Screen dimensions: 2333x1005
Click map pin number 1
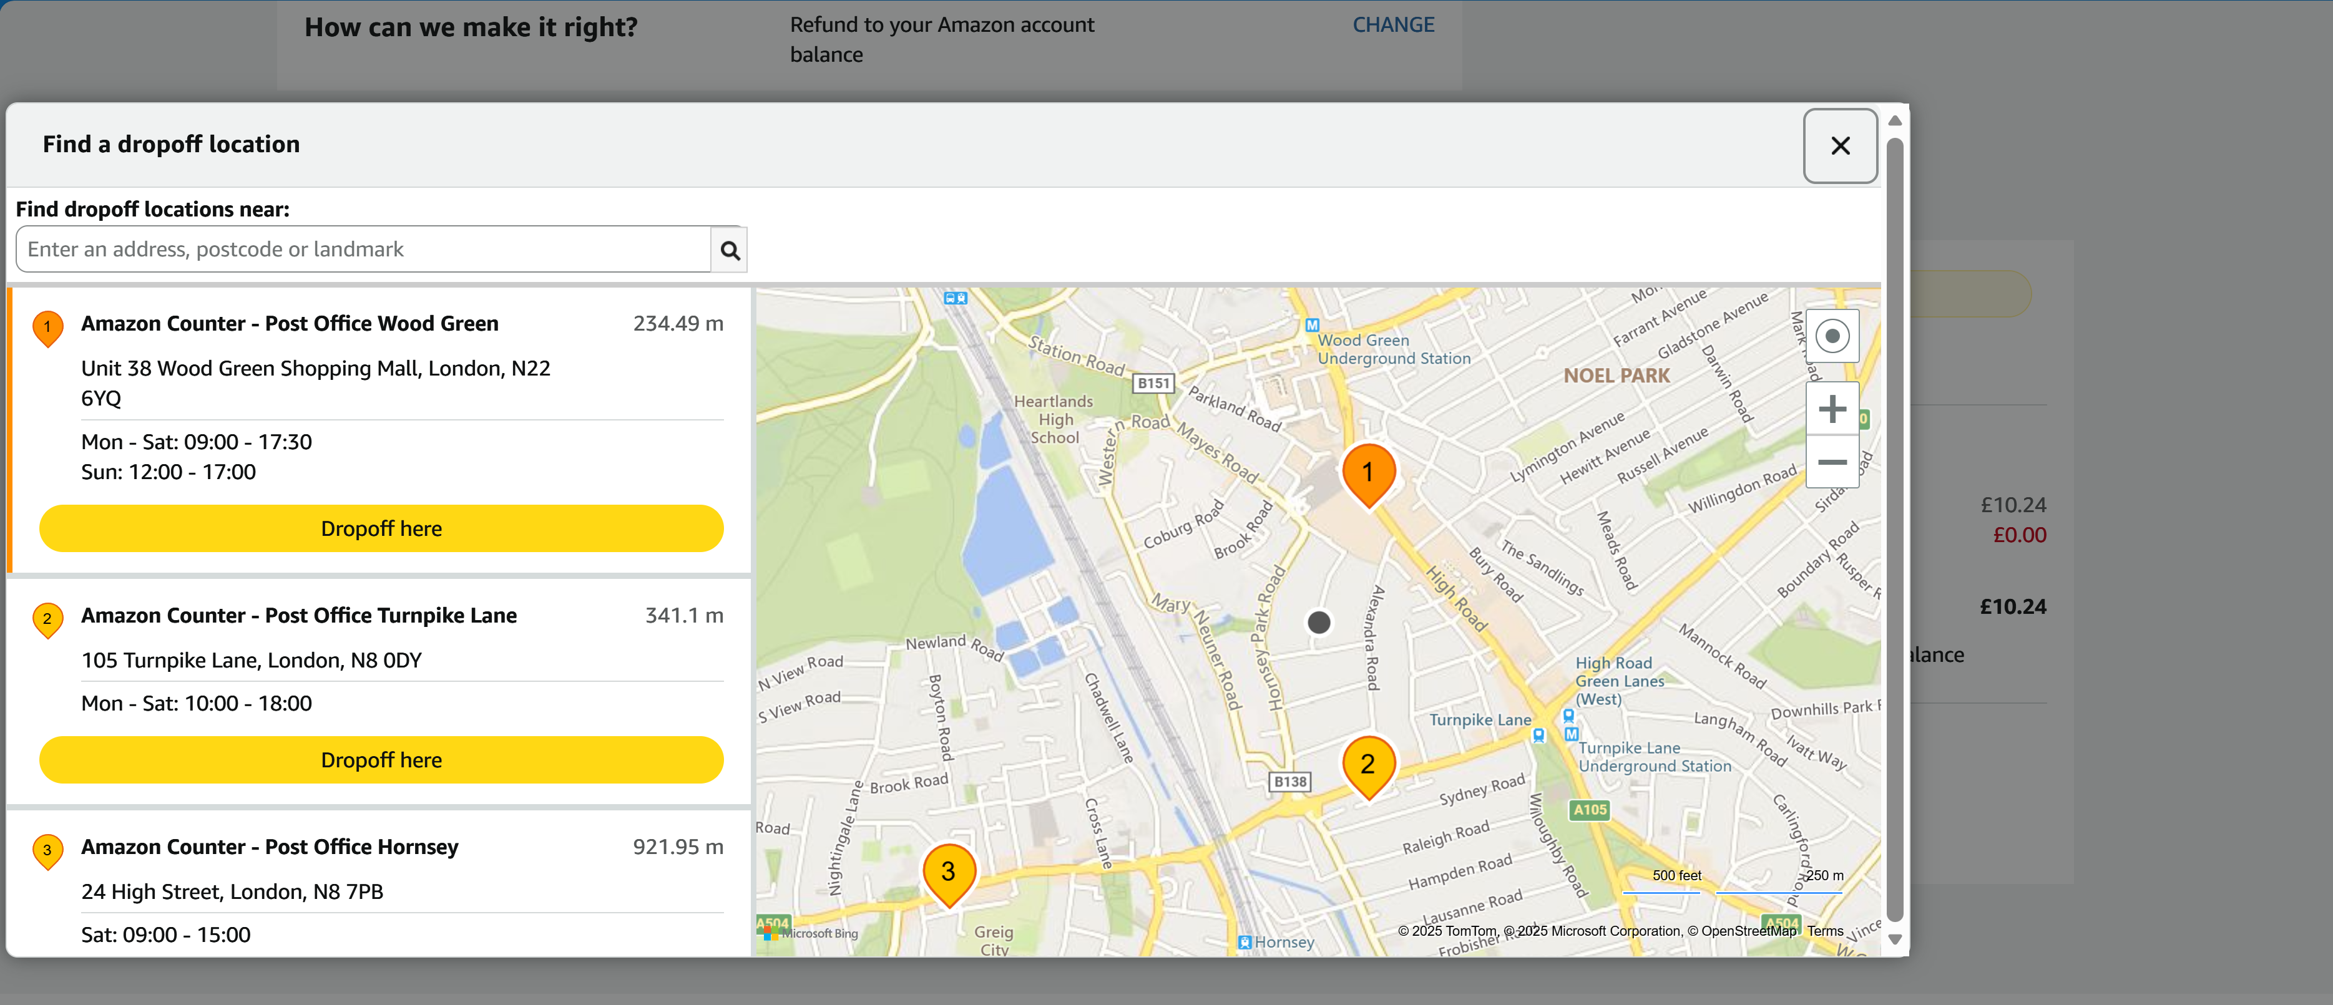point(1367,472)
